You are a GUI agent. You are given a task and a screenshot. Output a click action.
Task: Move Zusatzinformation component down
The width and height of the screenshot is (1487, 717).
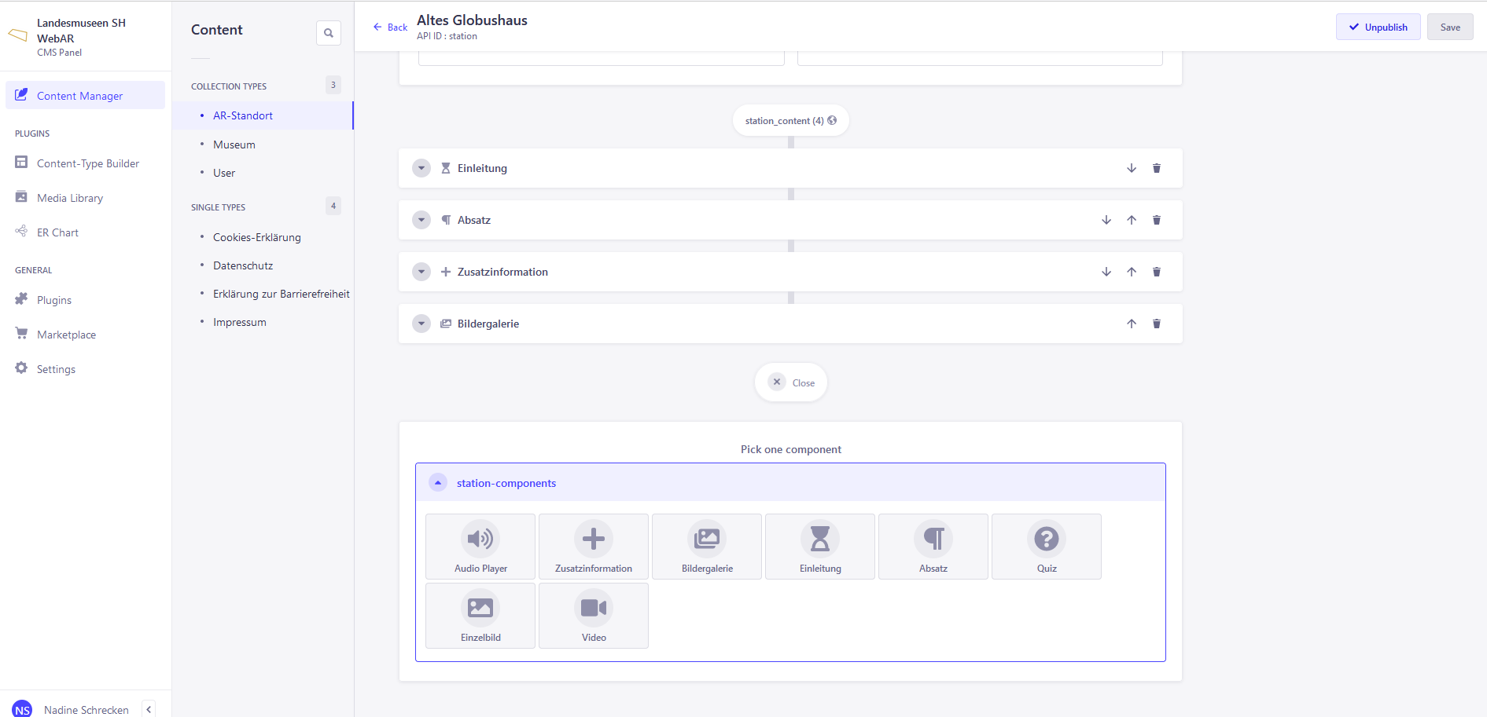(x=1106, y=272)
